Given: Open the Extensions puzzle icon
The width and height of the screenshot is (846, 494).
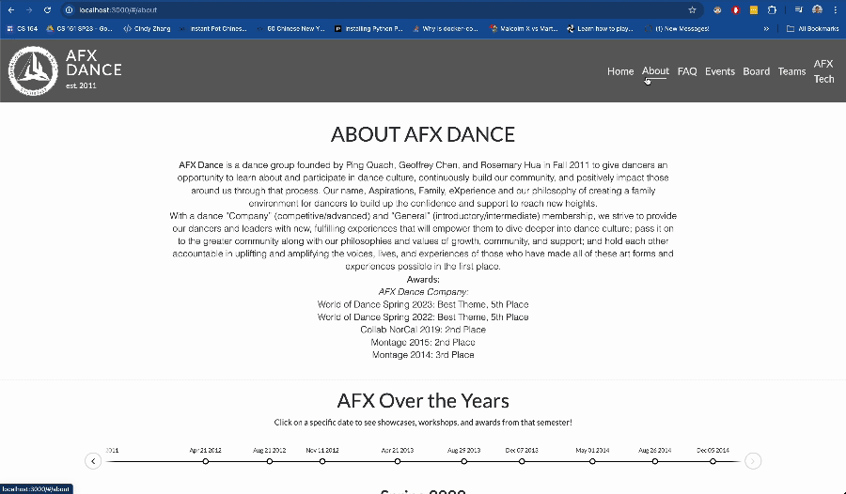Looking at the screenshot, I should (772, 9).
